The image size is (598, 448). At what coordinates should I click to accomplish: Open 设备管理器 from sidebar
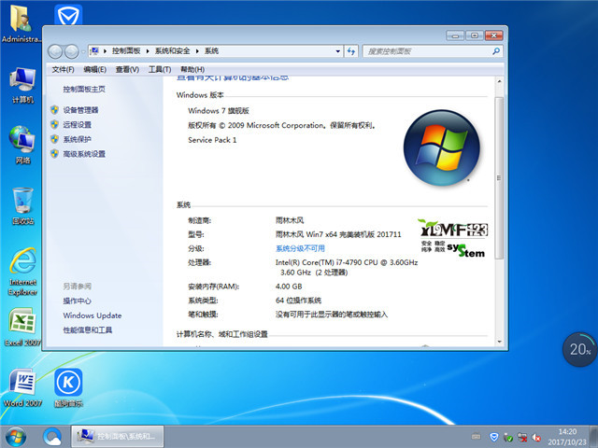point(80,110)
